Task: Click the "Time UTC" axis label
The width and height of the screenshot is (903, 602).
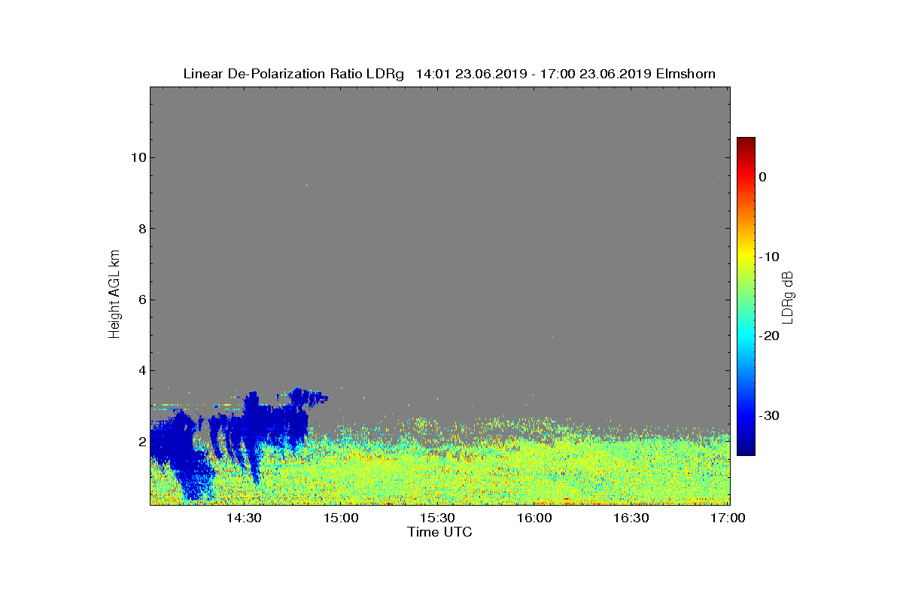Action: (440, 532)
